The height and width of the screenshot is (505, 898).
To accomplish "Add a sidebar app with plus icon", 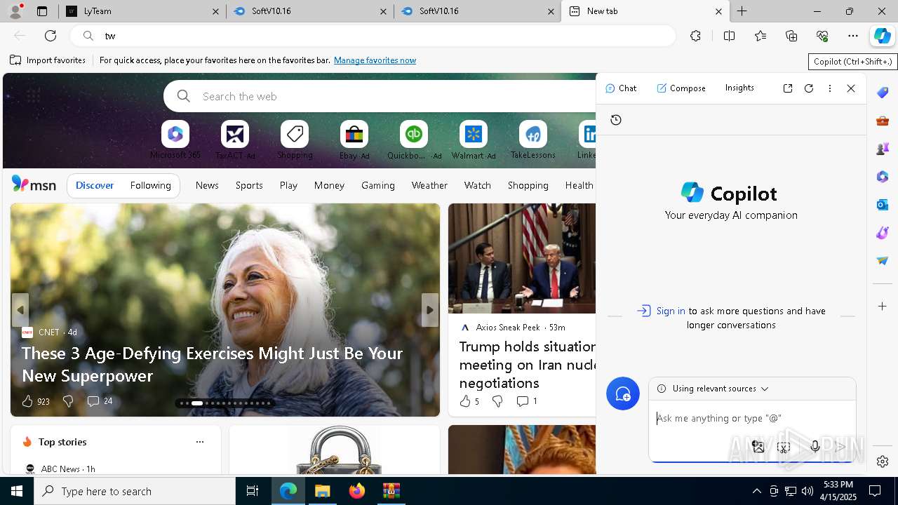I will pyautogui.click(x=883, y=307).
